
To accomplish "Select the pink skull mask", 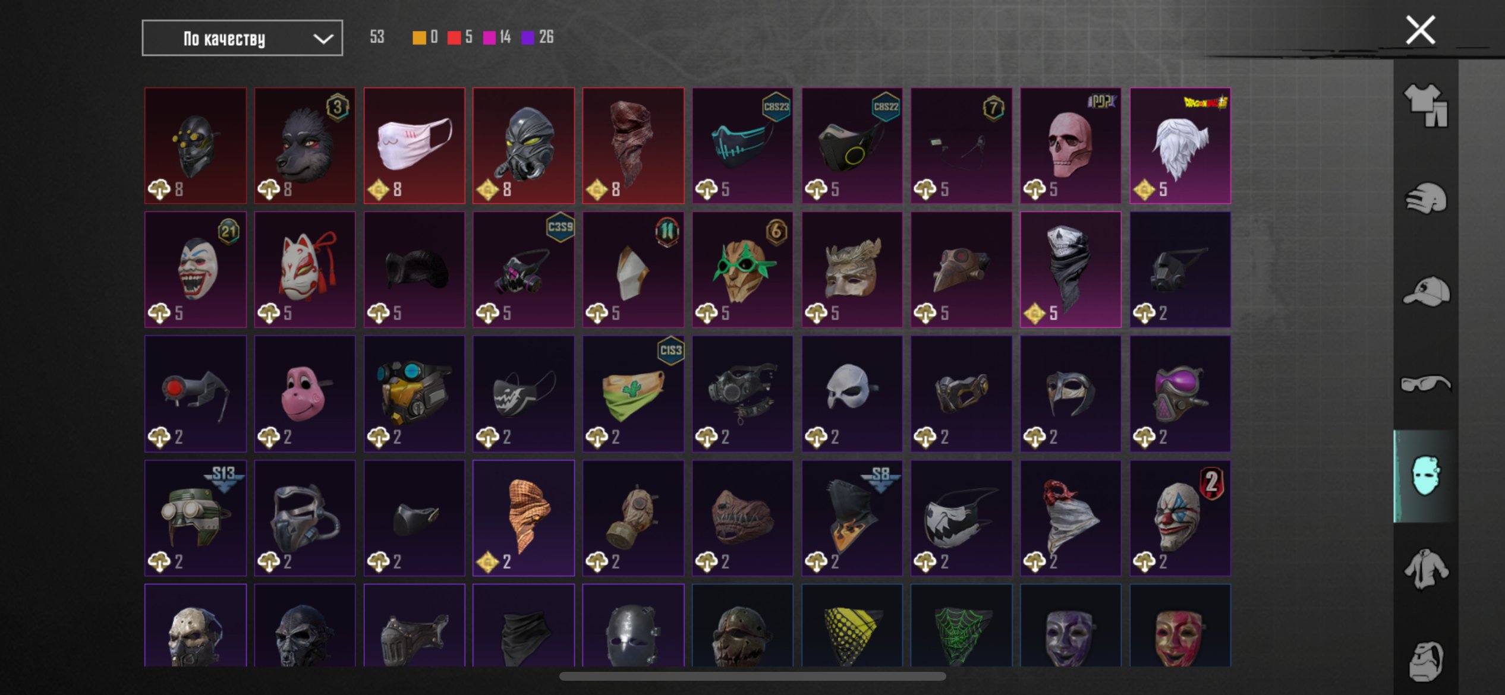I will click(1070, 146).
